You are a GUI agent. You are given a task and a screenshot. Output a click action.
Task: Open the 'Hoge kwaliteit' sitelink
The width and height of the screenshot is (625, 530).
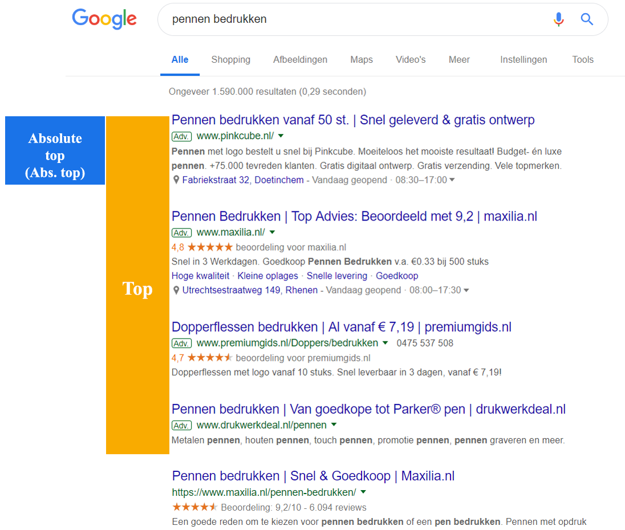point(200,276)
